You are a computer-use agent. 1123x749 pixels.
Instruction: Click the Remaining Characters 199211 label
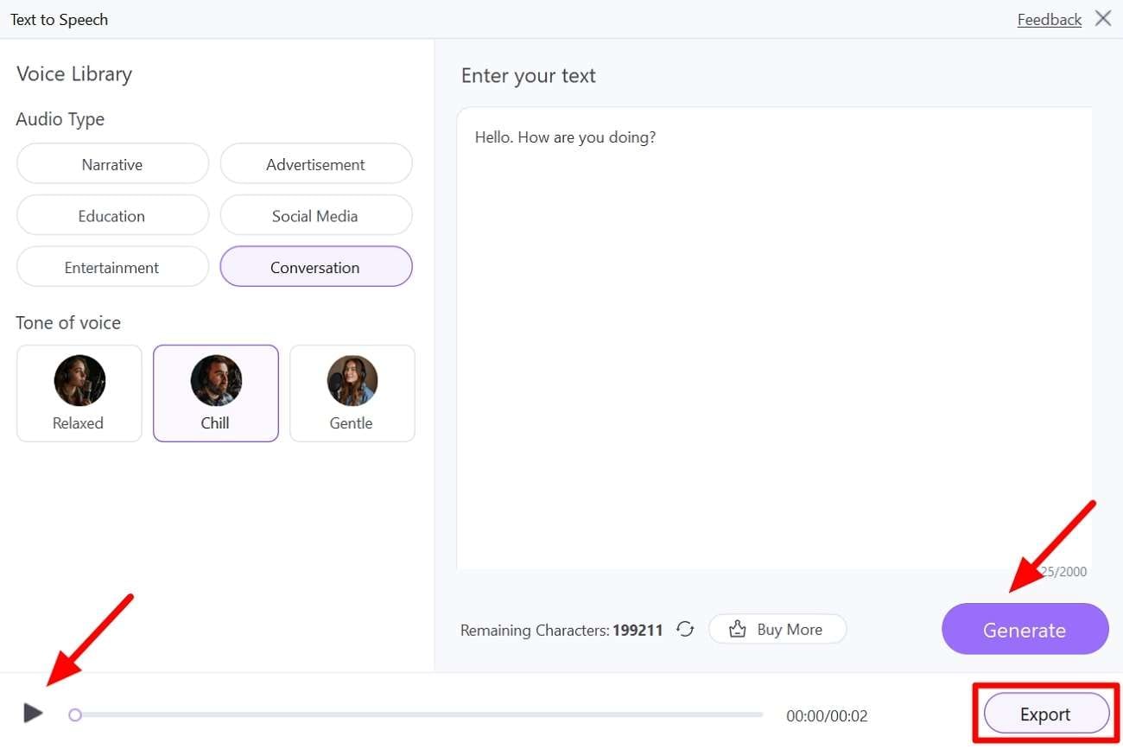(561, 630)
